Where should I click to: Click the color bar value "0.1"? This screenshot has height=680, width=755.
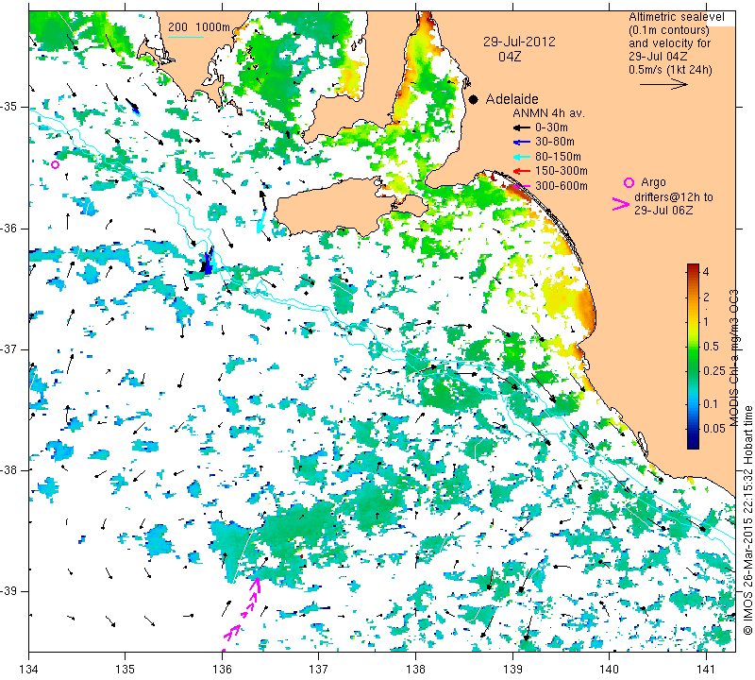[x=711, y=404]
